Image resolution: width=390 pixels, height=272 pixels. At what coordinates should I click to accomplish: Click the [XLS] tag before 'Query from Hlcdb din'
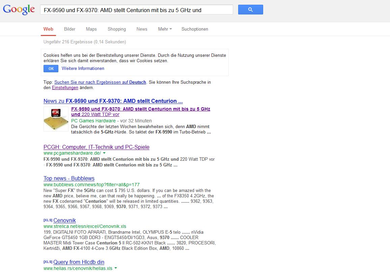[48, 262]
